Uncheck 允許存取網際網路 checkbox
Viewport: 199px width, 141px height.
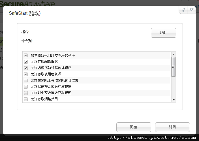click(26, 62)
